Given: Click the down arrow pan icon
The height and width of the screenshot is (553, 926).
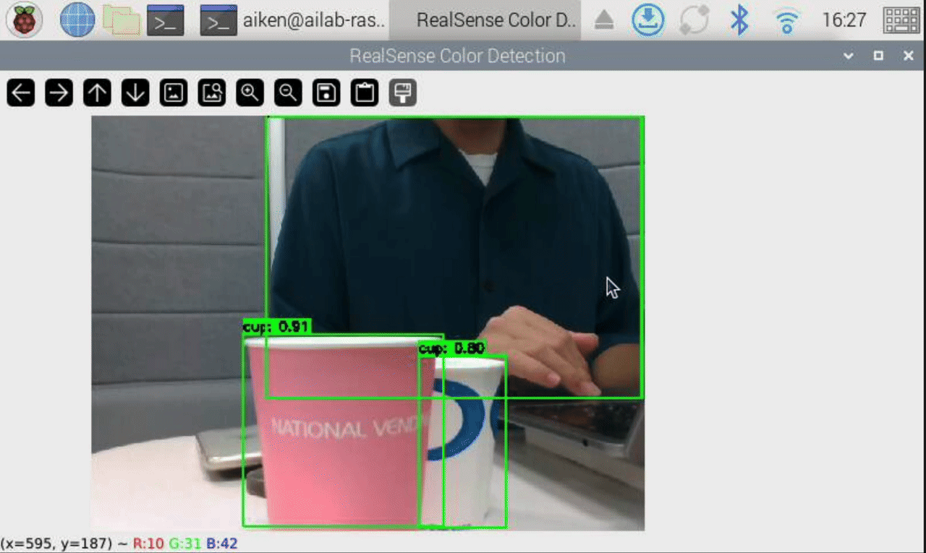Looking at the screenshot, I should point(135,93).
